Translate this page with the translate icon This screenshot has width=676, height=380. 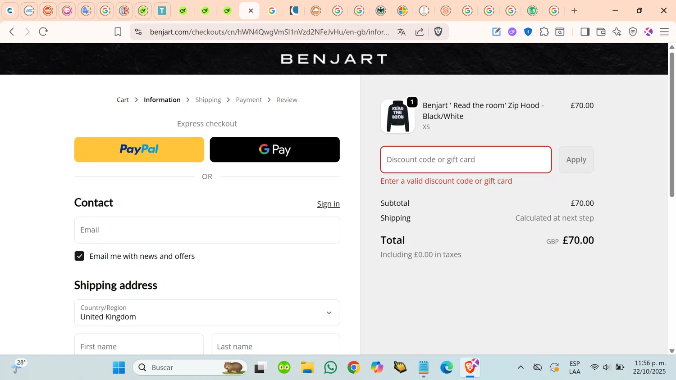coord(402,32)
